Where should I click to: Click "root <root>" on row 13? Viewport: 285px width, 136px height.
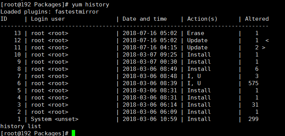[x=49, y=33]
